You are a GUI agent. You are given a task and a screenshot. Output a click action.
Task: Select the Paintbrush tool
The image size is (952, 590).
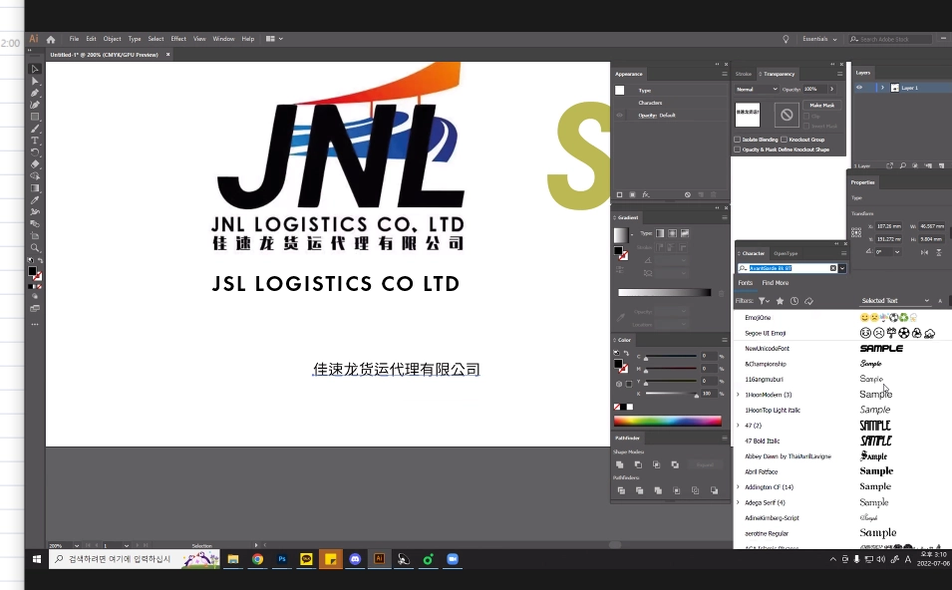coord(35,129)
